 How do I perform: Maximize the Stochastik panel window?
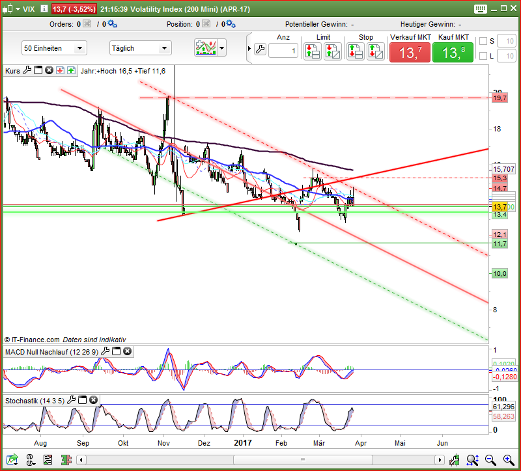tap(81, 400)
